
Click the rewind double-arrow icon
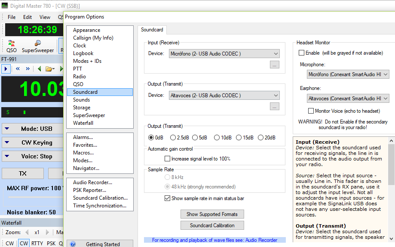(18, 68)
